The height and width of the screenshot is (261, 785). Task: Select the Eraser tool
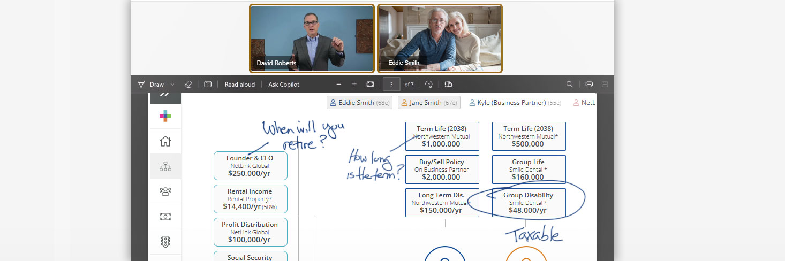pyautogui.click(x=188, y=85)
